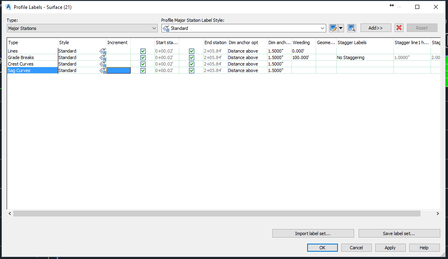Screen dimensions: 448x259
Task: Select the Sag Curves row type cell
Action: pos(32,70)
